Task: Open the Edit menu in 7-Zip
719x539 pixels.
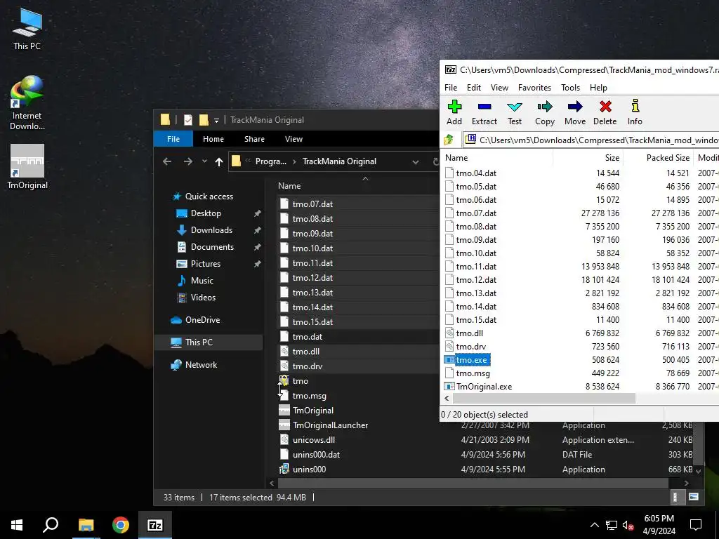Action: click(474, 88)
